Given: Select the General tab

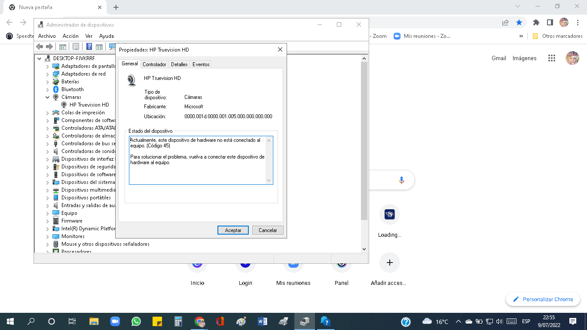Looking at the screenshot, I should (129, 64).
